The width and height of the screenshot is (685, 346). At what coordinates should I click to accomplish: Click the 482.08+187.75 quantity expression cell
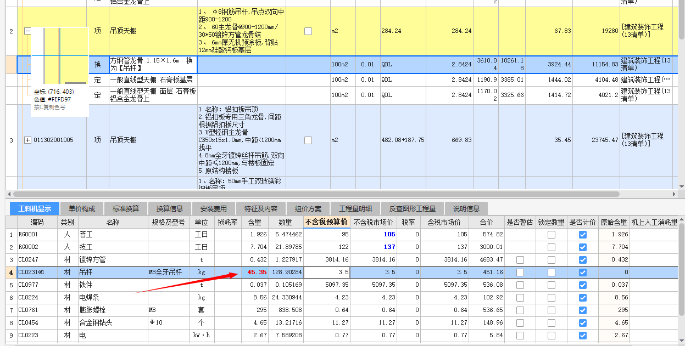pyautogui.click(x=403, y=140)
